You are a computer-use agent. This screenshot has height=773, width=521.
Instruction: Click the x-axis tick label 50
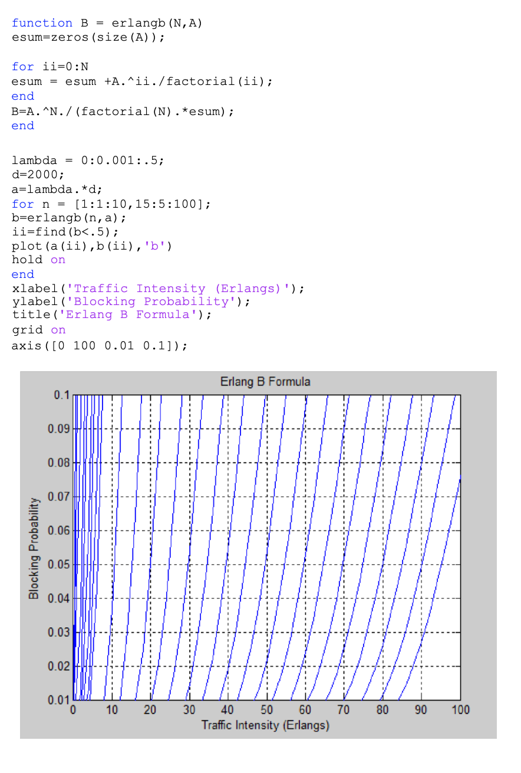point(266,710)
